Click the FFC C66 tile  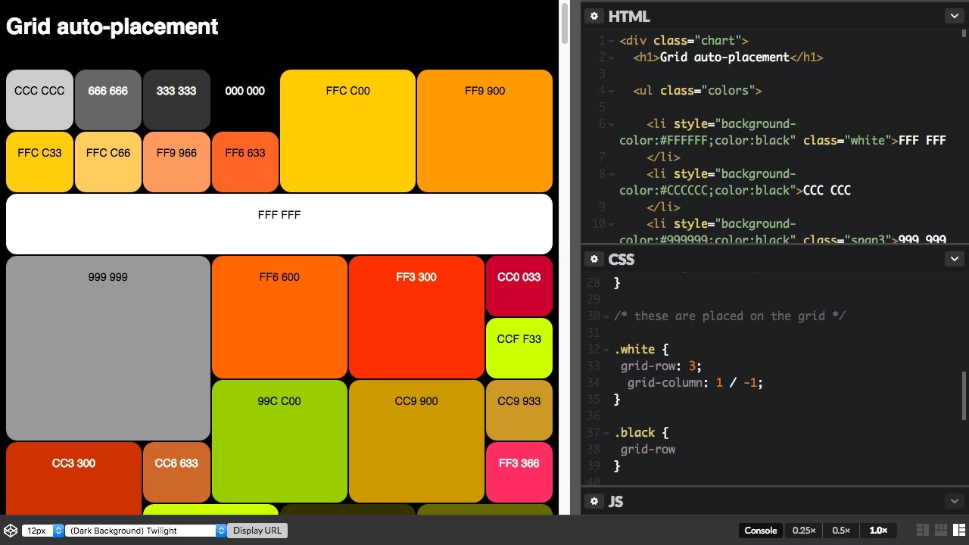(108, 162)
